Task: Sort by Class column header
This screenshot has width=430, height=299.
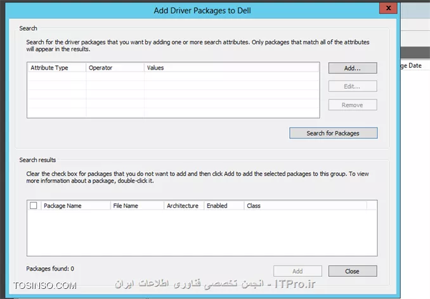Action: (x=305, y=206)
